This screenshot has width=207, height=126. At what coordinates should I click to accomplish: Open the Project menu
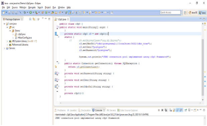coord(48,8)
